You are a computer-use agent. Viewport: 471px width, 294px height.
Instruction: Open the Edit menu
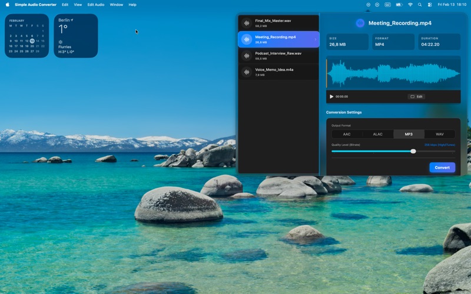pyautogui.click(x=65, y=5)
